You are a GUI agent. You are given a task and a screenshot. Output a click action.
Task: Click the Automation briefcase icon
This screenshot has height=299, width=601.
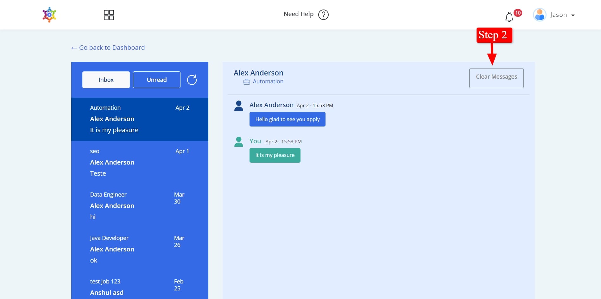[246, 82]
